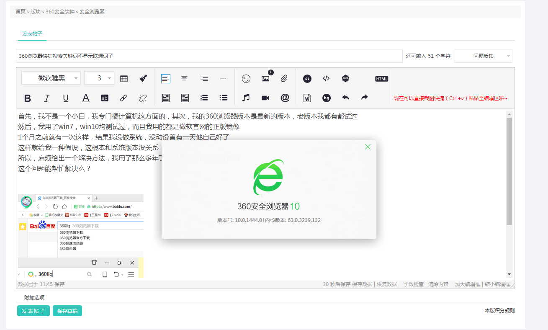The image size is (548, 330).
Task: Open the 微软雅黑 font dropdown
Action: click(51, 78)
